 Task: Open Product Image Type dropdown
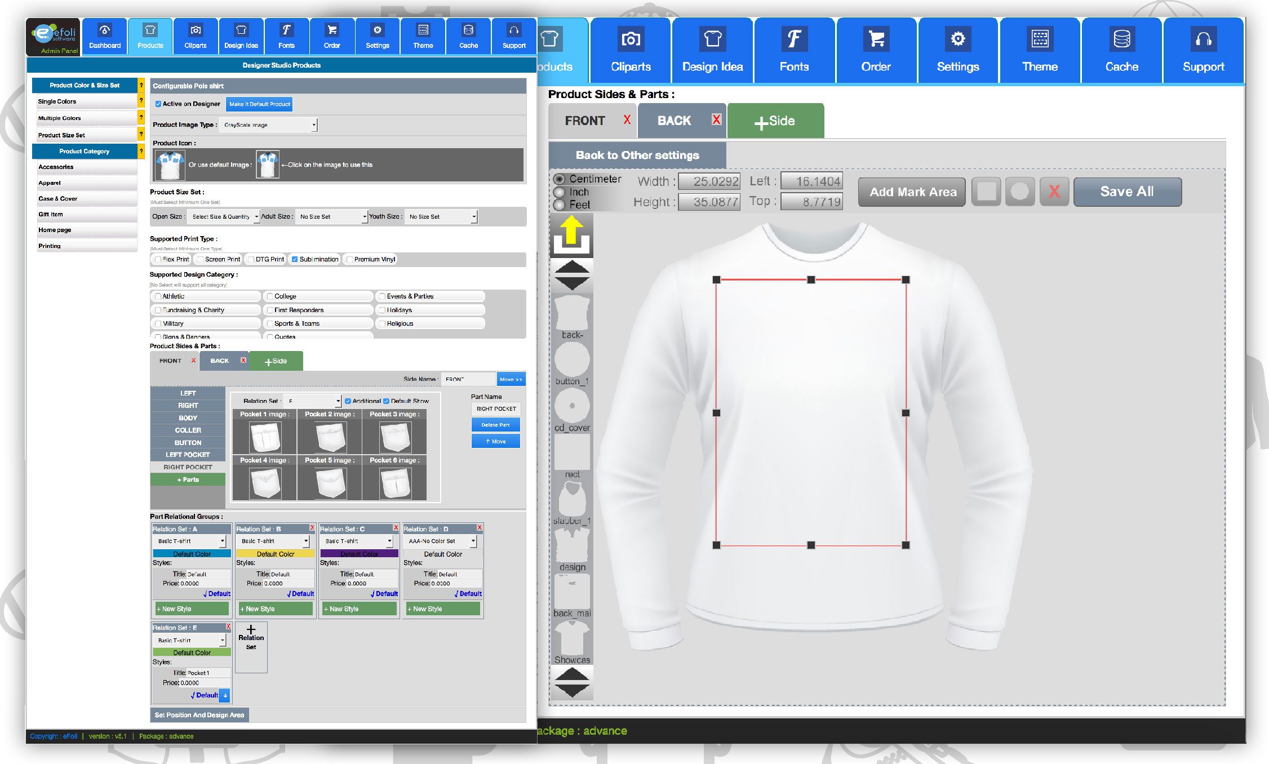point(269,125)
